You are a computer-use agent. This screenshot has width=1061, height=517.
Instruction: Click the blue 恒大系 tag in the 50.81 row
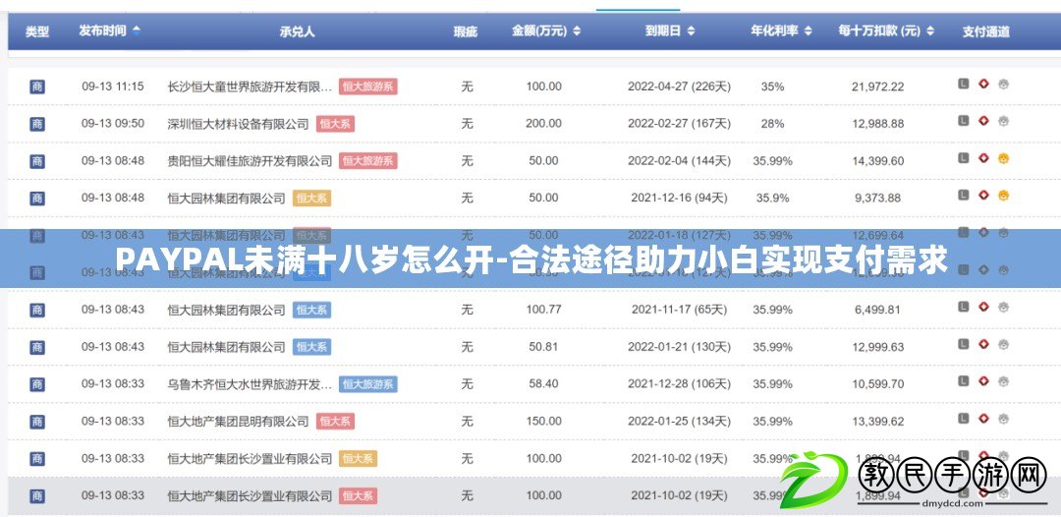point(312,347)
